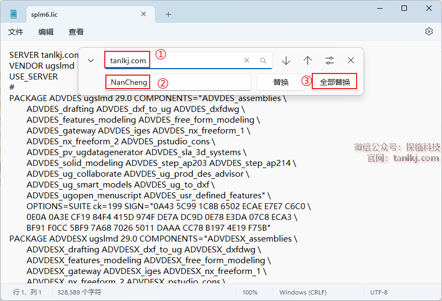The image size is (442, 301).
Task: Close the splm6.lic tab
Action: [144, 14]
